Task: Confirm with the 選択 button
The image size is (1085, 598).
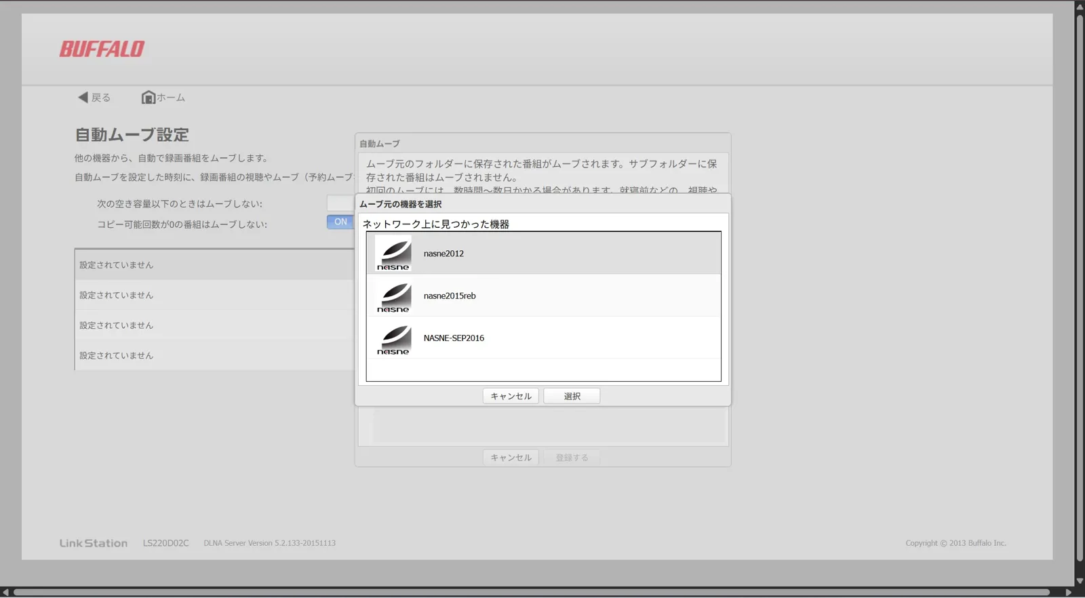Action: (572, 396)
